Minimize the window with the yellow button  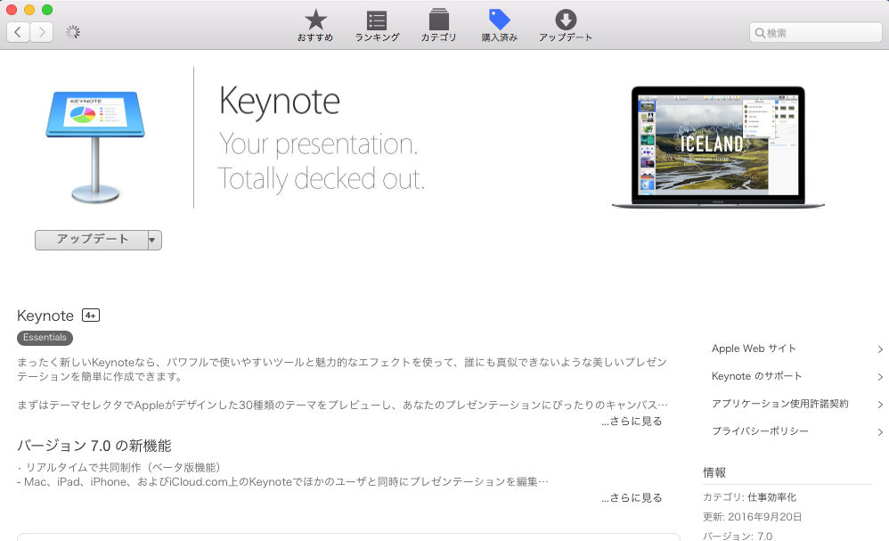pos(29,10)
